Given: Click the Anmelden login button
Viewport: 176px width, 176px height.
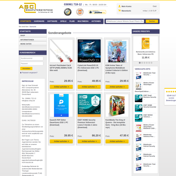Looking at the screenshot, I should (26, 68).
